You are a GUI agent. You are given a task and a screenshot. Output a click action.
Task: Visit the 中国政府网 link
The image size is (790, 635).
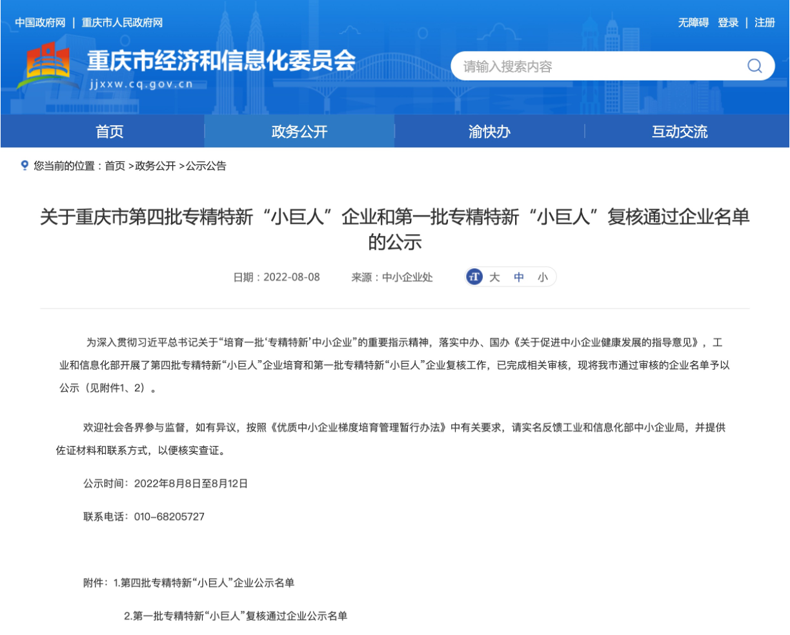pos(40,23)
